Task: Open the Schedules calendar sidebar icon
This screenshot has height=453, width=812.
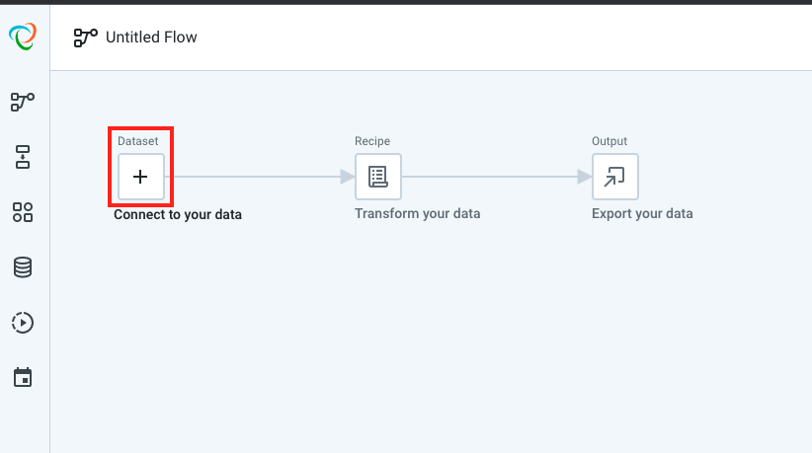Action: 23,377
